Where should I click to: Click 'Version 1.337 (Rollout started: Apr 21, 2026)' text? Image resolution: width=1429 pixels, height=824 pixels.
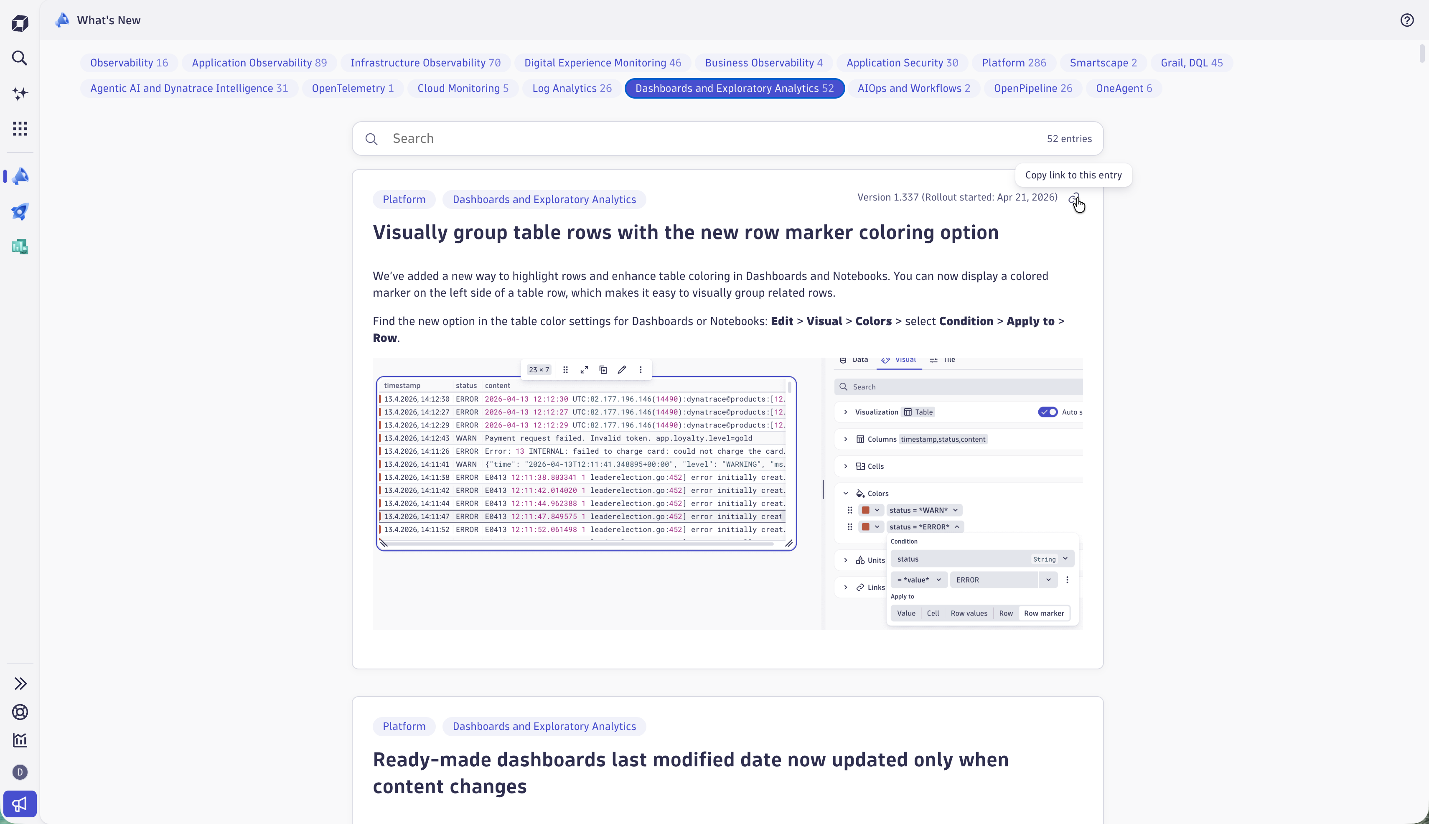point(957,197)
